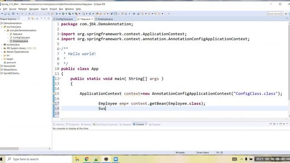
Task: Click the Save icon in the toolbar
Action: [5, 14]
